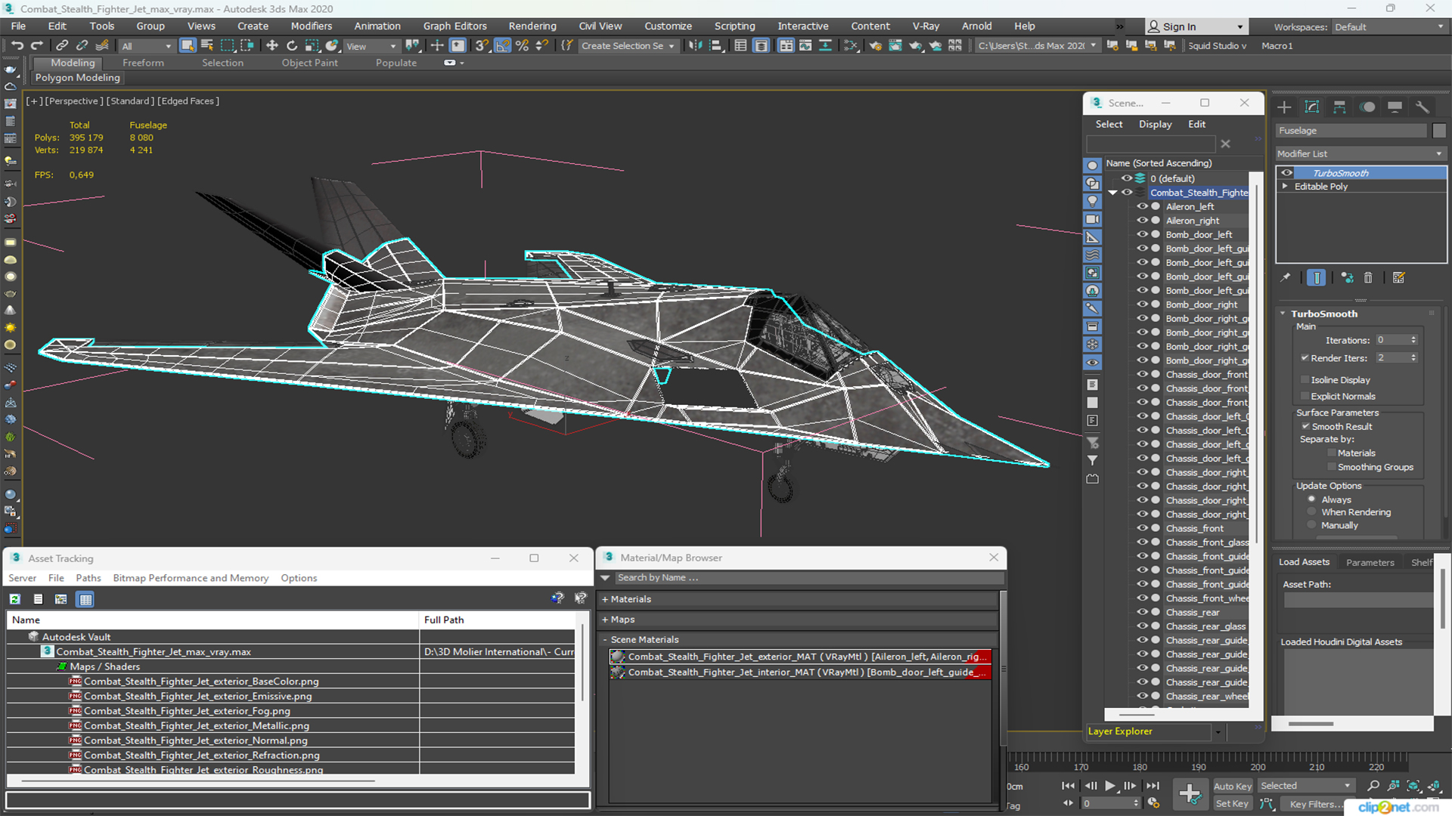Open the Hierarchy tab in command panel
The height and width of the screenshot is (816, 1452).
pos(1339,107)
